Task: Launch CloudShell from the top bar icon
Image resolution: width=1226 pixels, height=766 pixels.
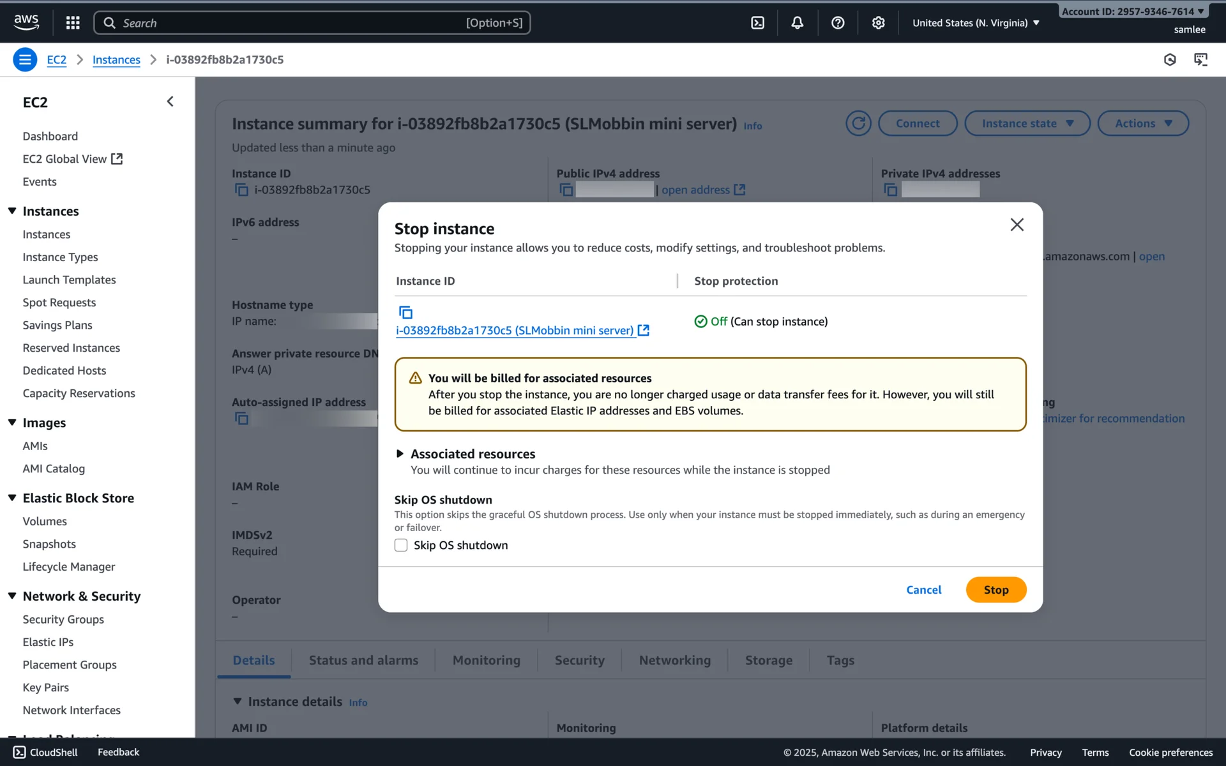Action: [x=757, y=23]
